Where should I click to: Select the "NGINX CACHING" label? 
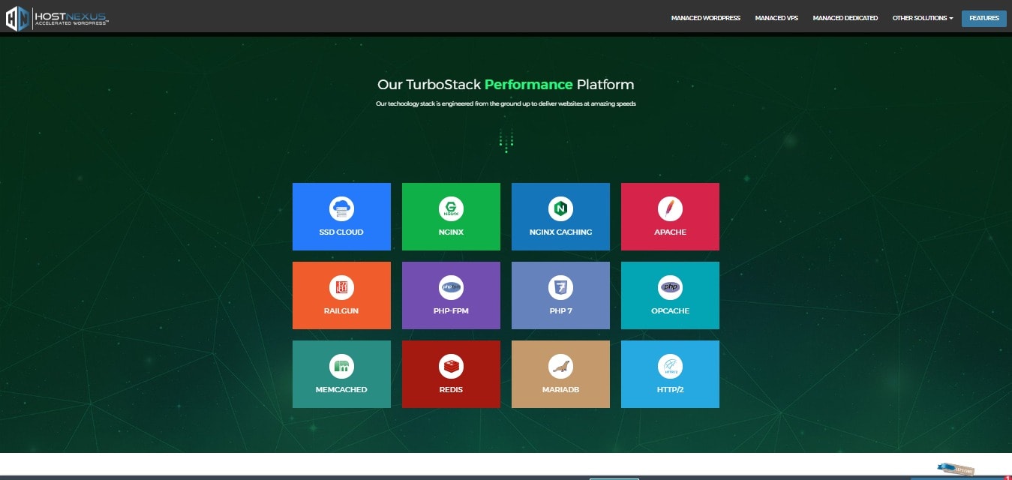pyautogui.click(x=560, y=232)
